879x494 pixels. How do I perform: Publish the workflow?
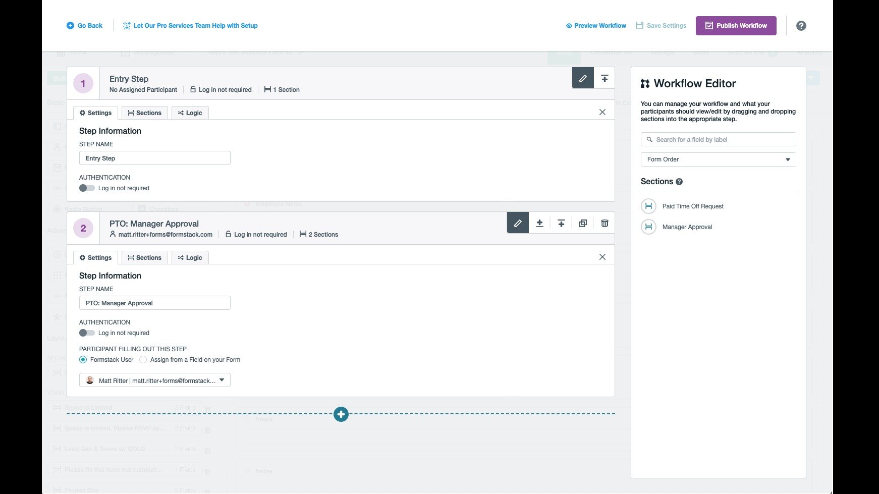736,25
